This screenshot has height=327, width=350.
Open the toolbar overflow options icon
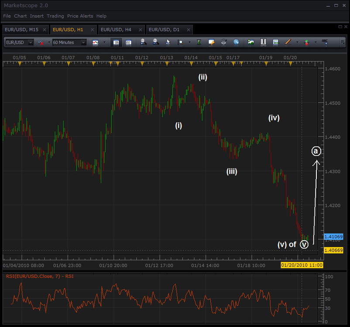point(343,42)
